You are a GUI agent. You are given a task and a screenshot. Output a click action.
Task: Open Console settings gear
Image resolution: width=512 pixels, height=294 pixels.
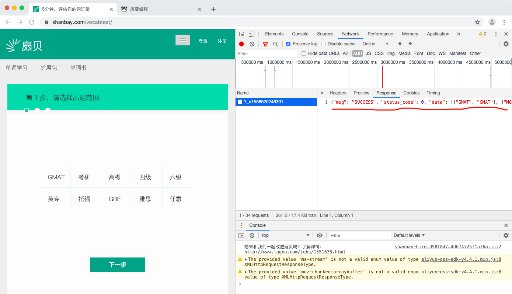(x=506, y=235)
